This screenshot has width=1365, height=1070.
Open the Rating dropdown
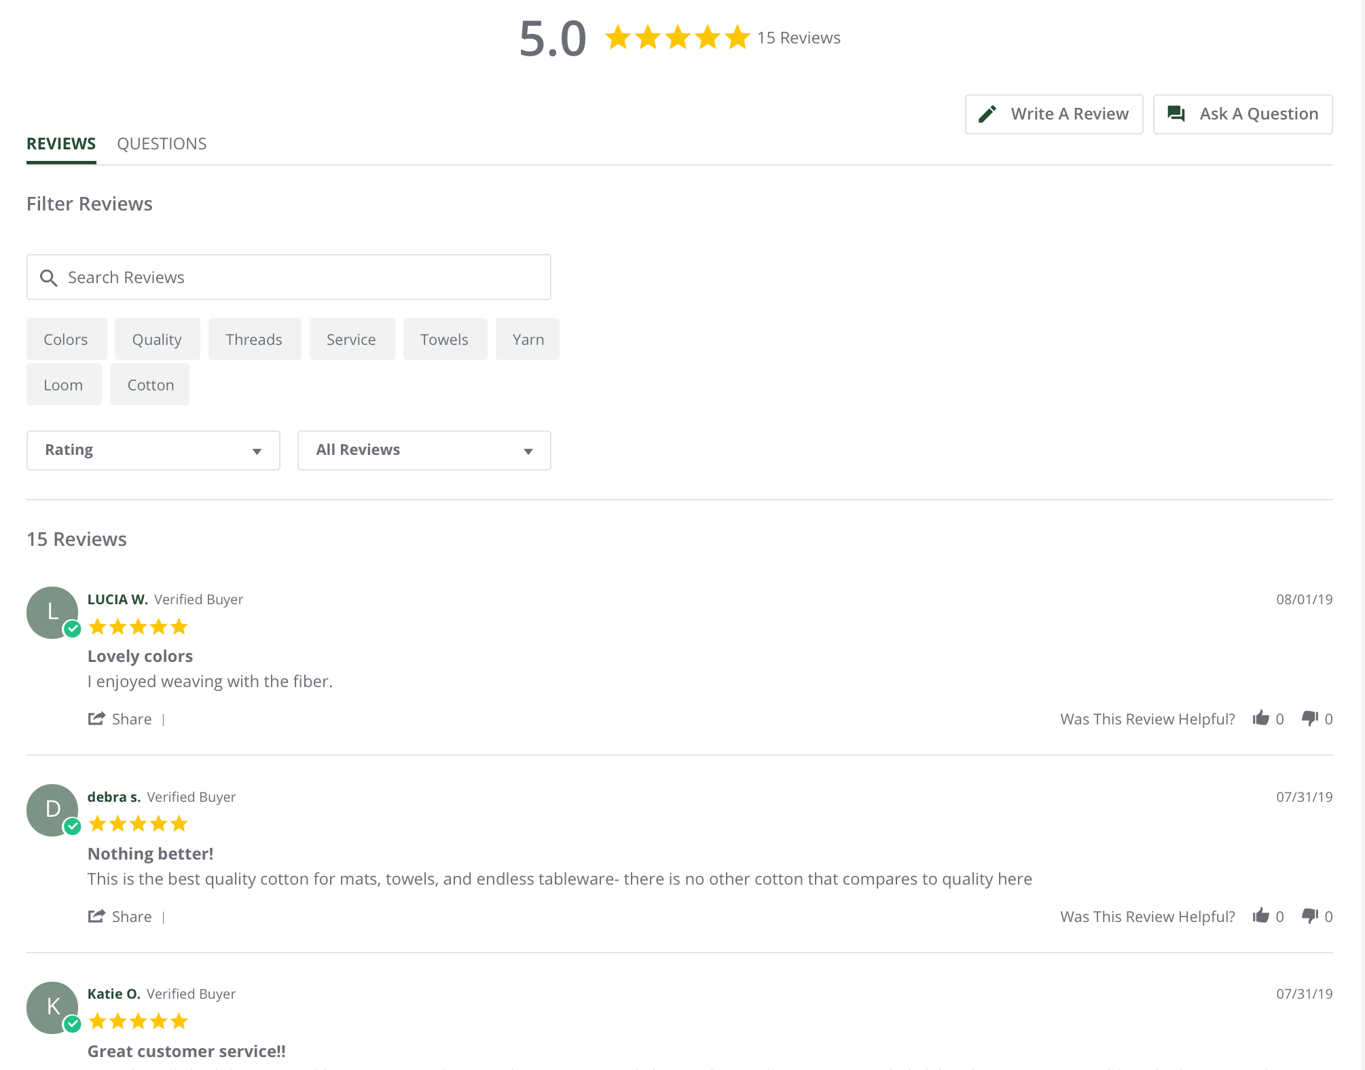[x=153, y=450]
